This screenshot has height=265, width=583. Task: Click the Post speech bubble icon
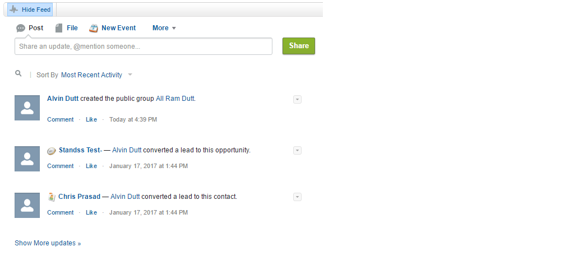(21, 28)
